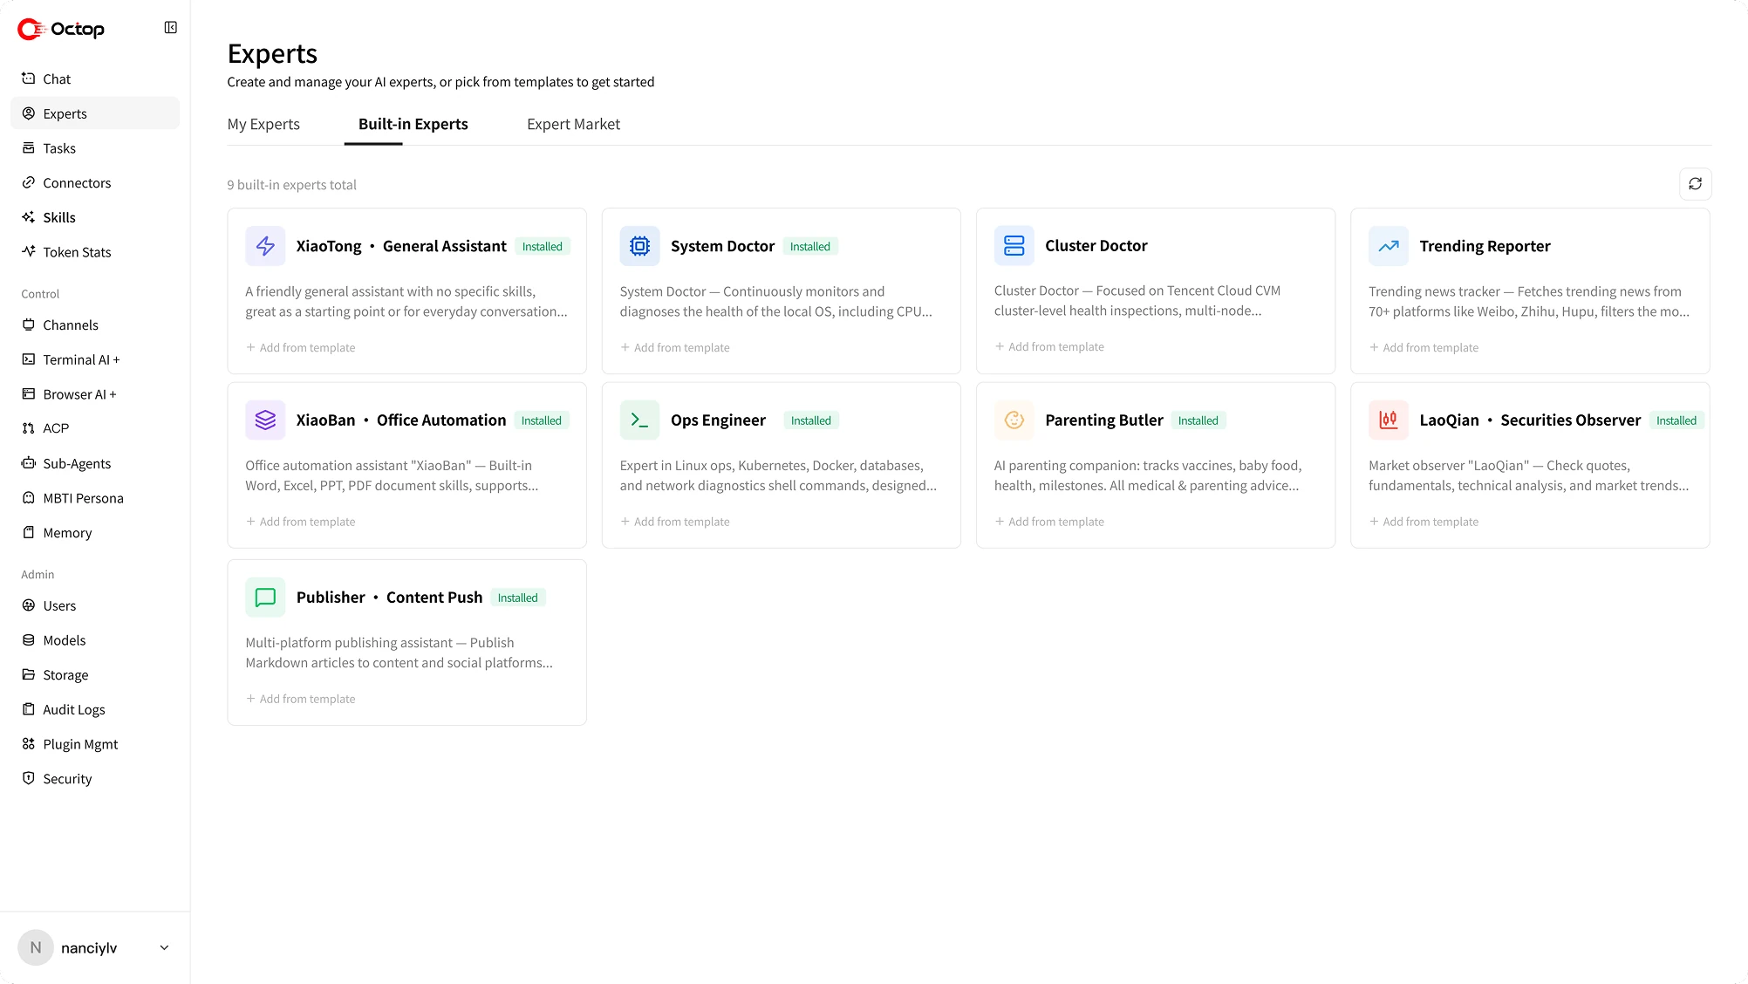Image resolution: width=1748 pixels, height=984 pixels.
Task: Open the Expert Market tab
Action: click(x=573, y=124)
